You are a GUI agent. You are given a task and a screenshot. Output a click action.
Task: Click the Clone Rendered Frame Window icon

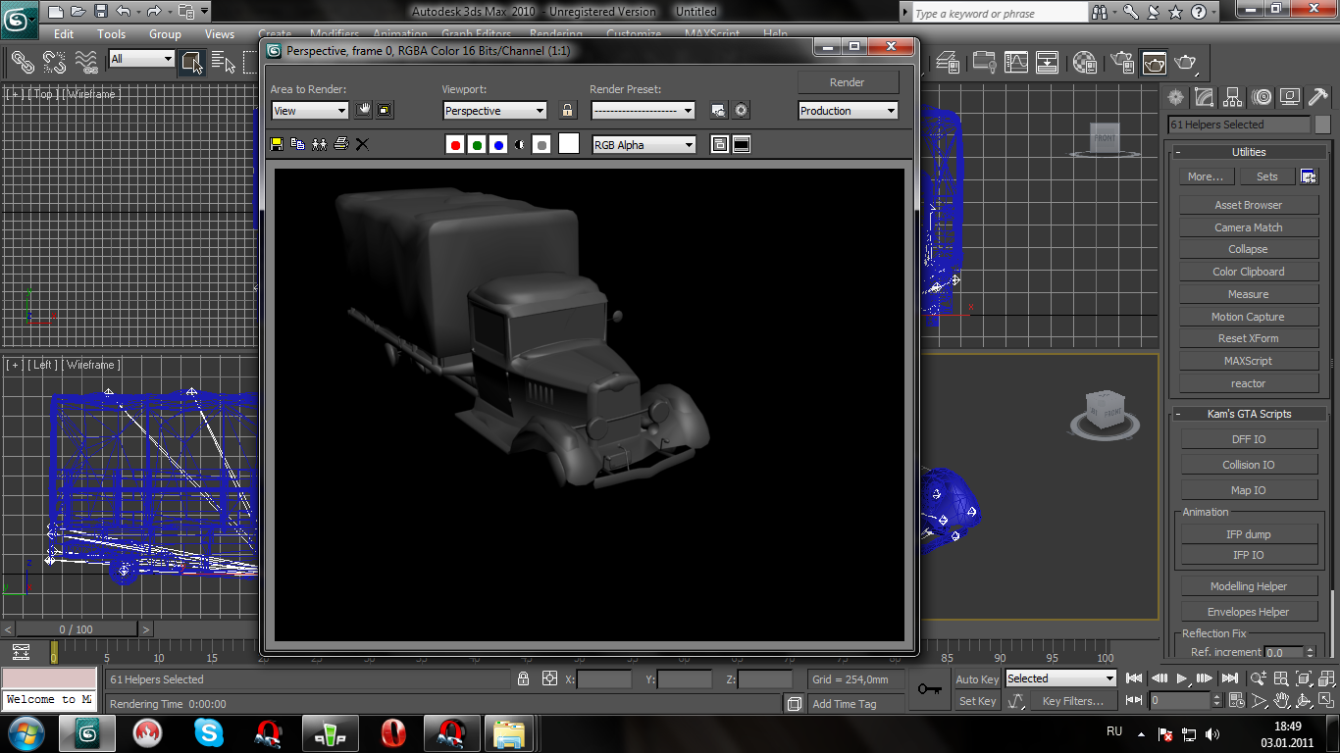319,144
